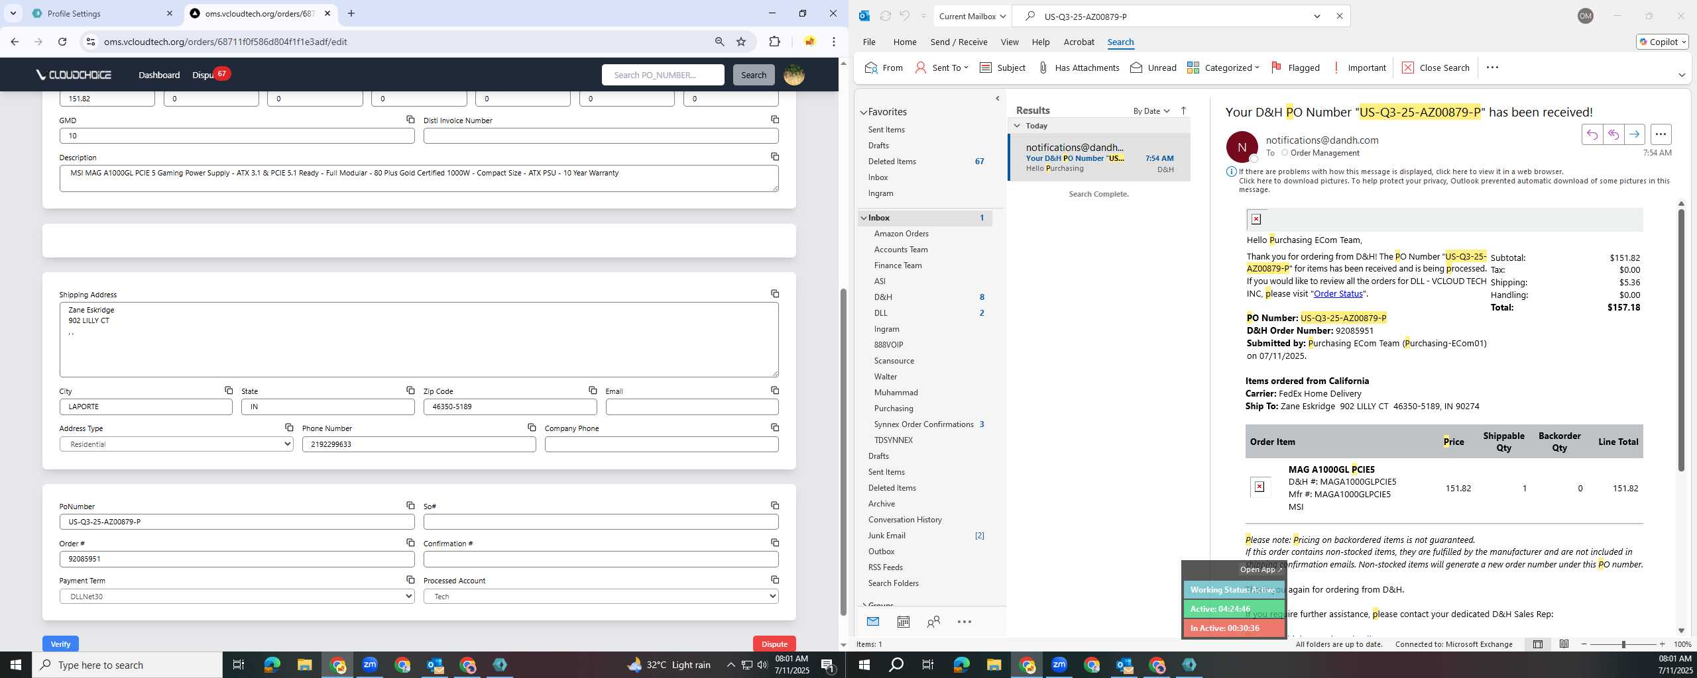Screen dimensions: 1697x678
Task: Adjust Outlook zoom slider handle
Action: pos(1623,644)
